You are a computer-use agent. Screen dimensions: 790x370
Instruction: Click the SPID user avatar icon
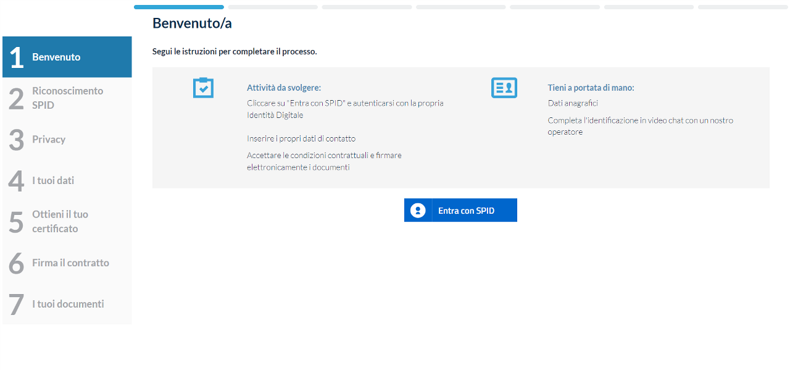click(x=418, y=211)
